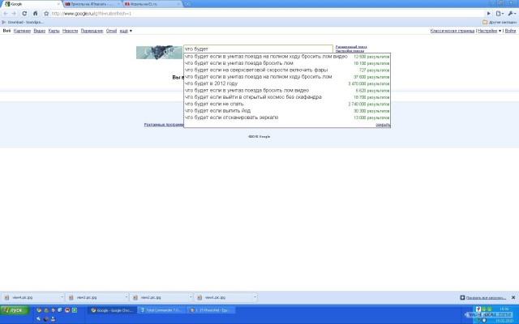The width and height of the screenshot is (519, 324).
Task: Switch to Total Commander taskbar button
Action: 161,310
